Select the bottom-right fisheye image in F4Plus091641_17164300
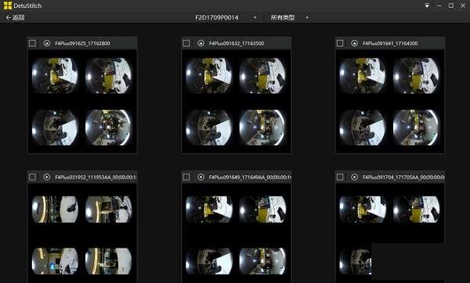 pyautogui.click(x=416, y=127)
